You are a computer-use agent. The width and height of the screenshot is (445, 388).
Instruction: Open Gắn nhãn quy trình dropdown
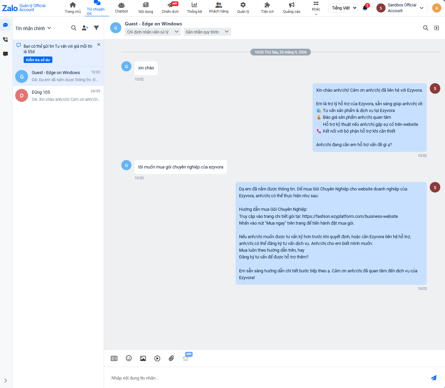coord(207,32)
